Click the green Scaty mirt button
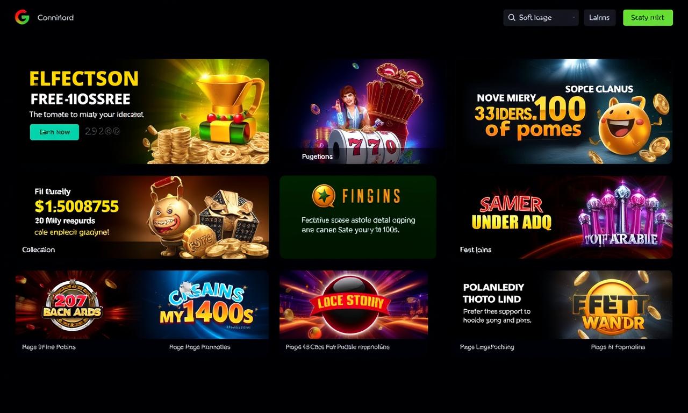This screenshot has height=413, width=688. (648, 18)
